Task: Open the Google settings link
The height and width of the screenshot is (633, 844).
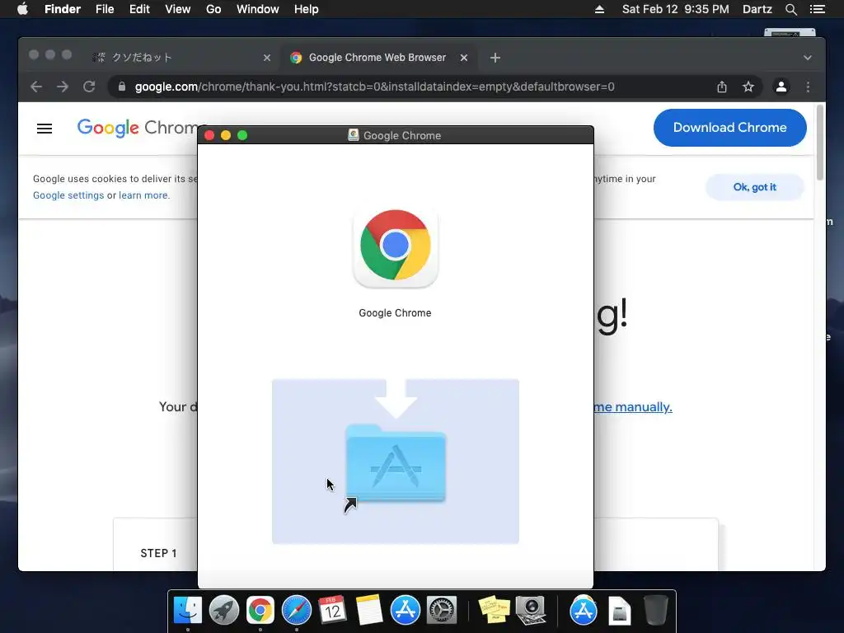Action: pyautogui.click(x=68, y=195)
